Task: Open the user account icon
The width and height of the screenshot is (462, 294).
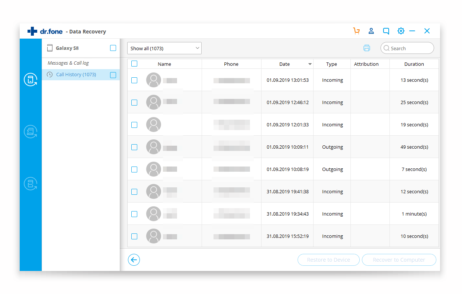Action: [x=371, y=31]
